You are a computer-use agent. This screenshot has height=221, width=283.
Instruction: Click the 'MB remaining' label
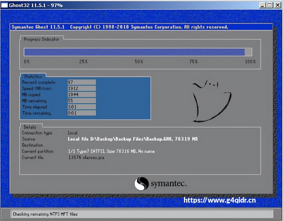coord(34,101)
